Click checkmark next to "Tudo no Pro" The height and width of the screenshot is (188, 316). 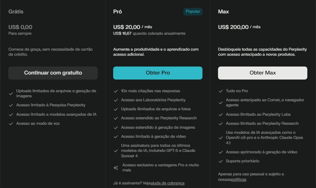click(221, 91)
